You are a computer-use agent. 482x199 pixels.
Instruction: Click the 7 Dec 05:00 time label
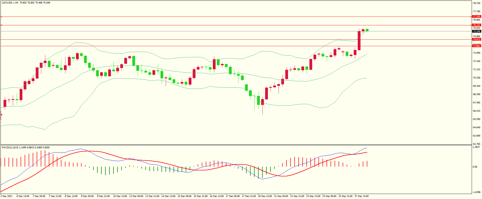[x=39, y=196]
